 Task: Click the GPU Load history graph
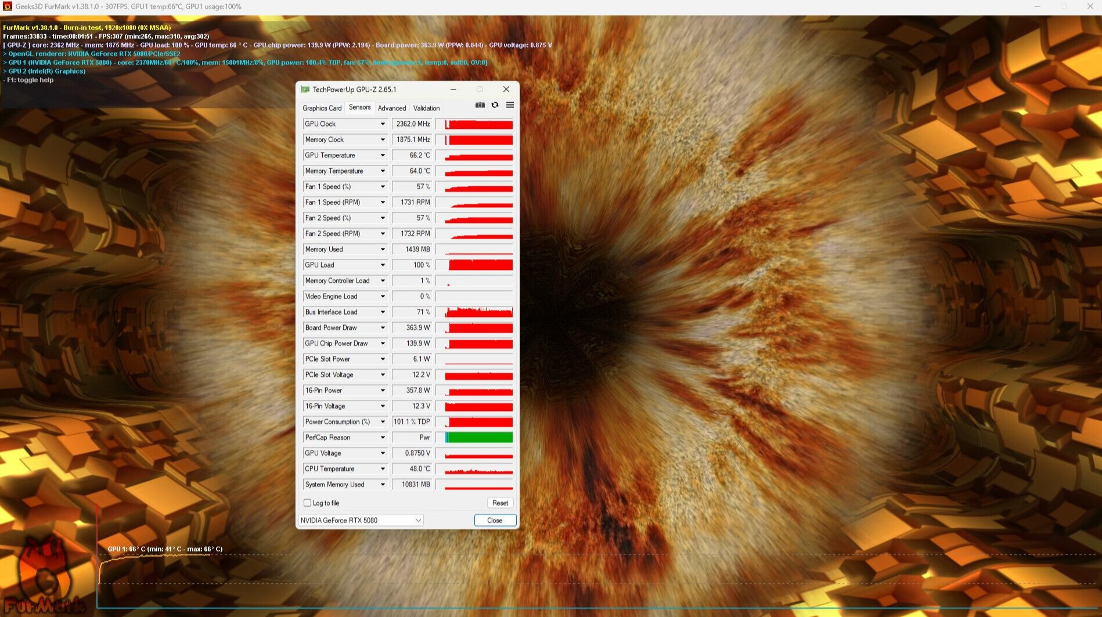pos(474,265)
